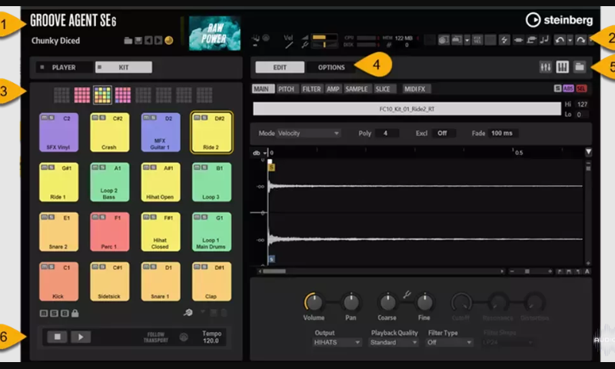The image size is (615, 369).
Task: Click the Raw Power kit artwork
Action: 214,33
